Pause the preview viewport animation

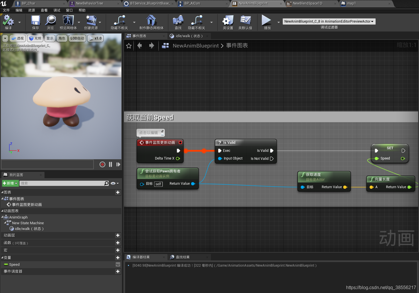[110, 164]
